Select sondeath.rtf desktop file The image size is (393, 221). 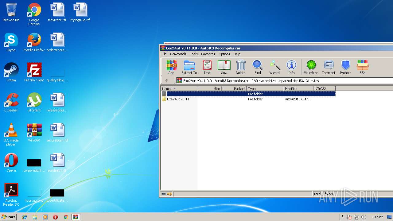(x=57, y=163)
